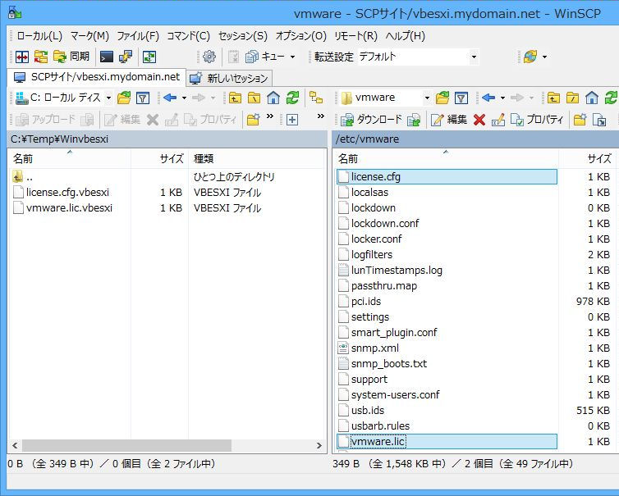Open the ローカル(L) menu
619x496 pixels.
click(x=39, y=36)
